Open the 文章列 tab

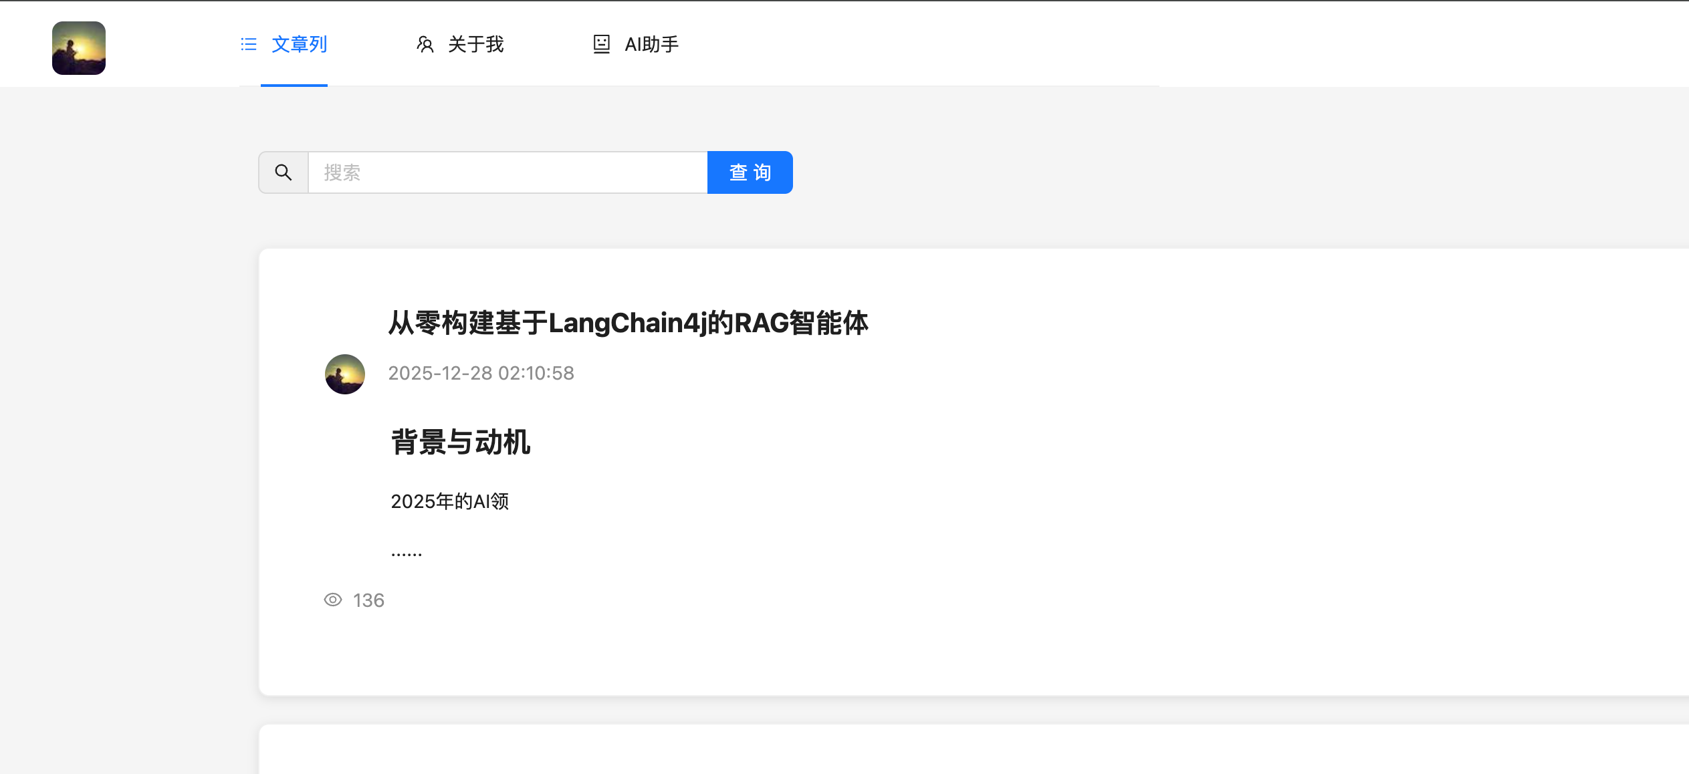pyautogui.click(x=299, y=44)
